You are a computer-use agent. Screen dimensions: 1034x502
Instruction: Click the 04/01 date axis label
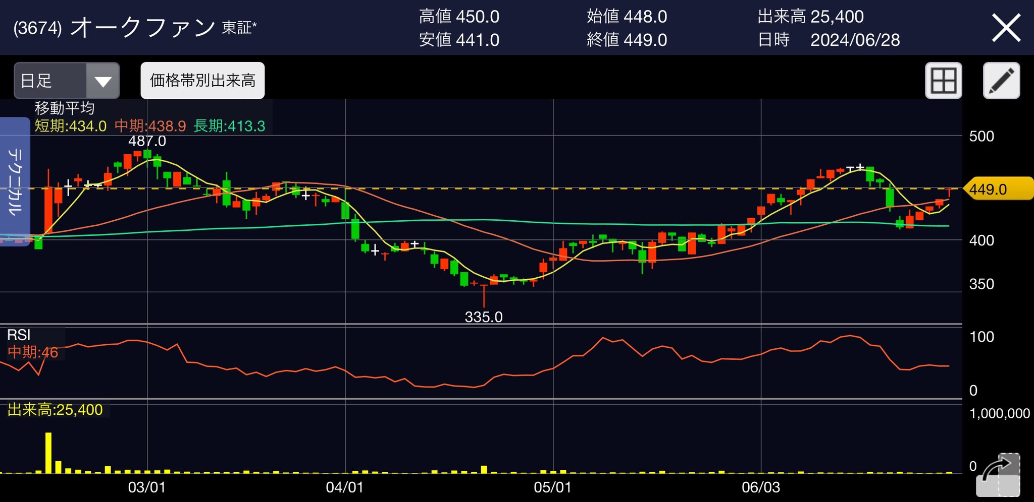click(x=344, y=487)
